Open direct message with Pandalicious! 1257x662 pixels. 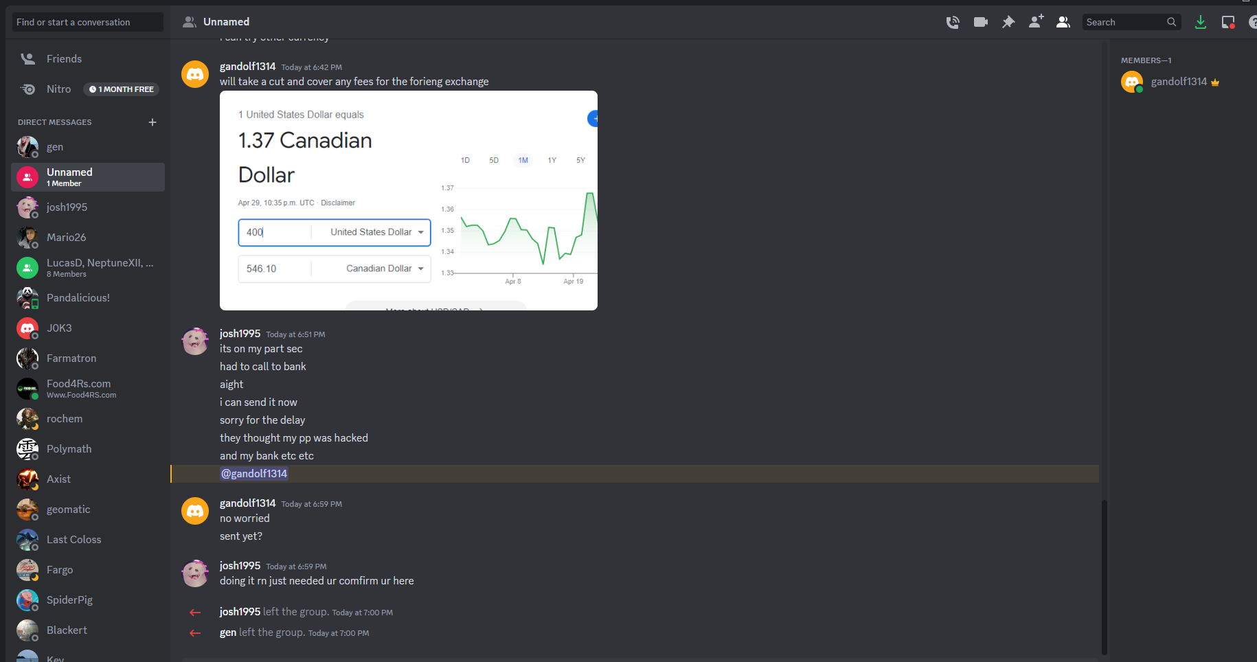click(x=88, y=298)
